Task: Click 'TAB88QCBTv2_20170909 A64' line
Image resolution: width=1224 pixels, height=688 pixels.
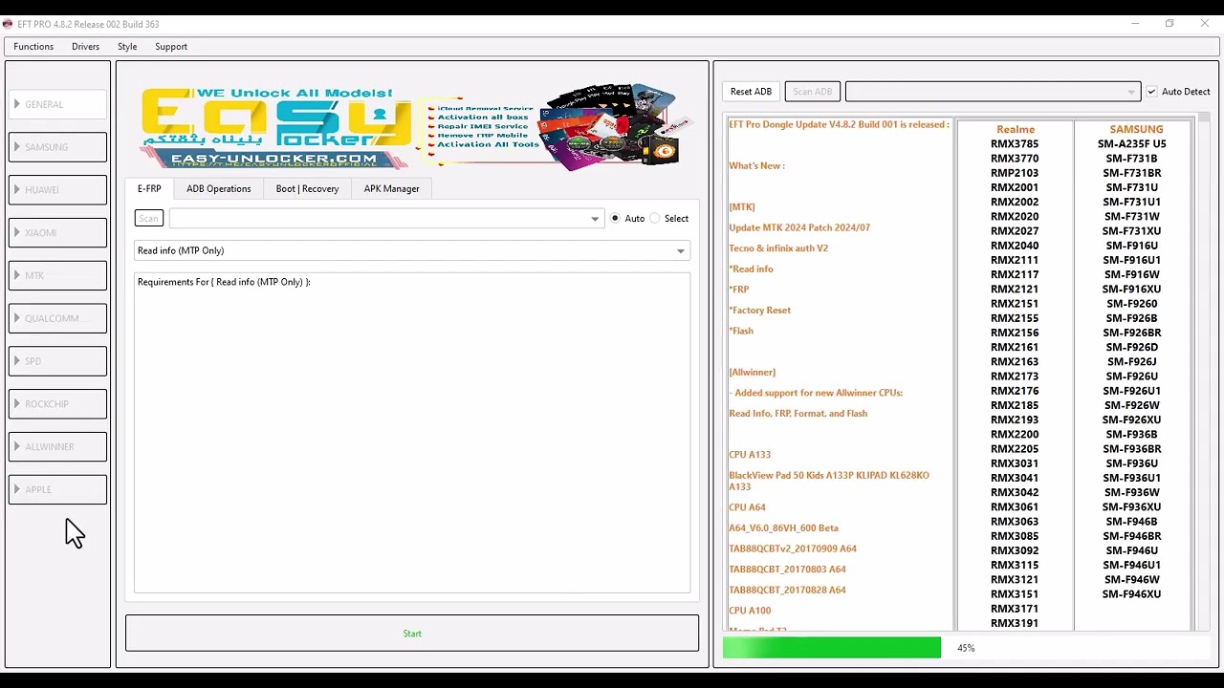Action: 793,548
